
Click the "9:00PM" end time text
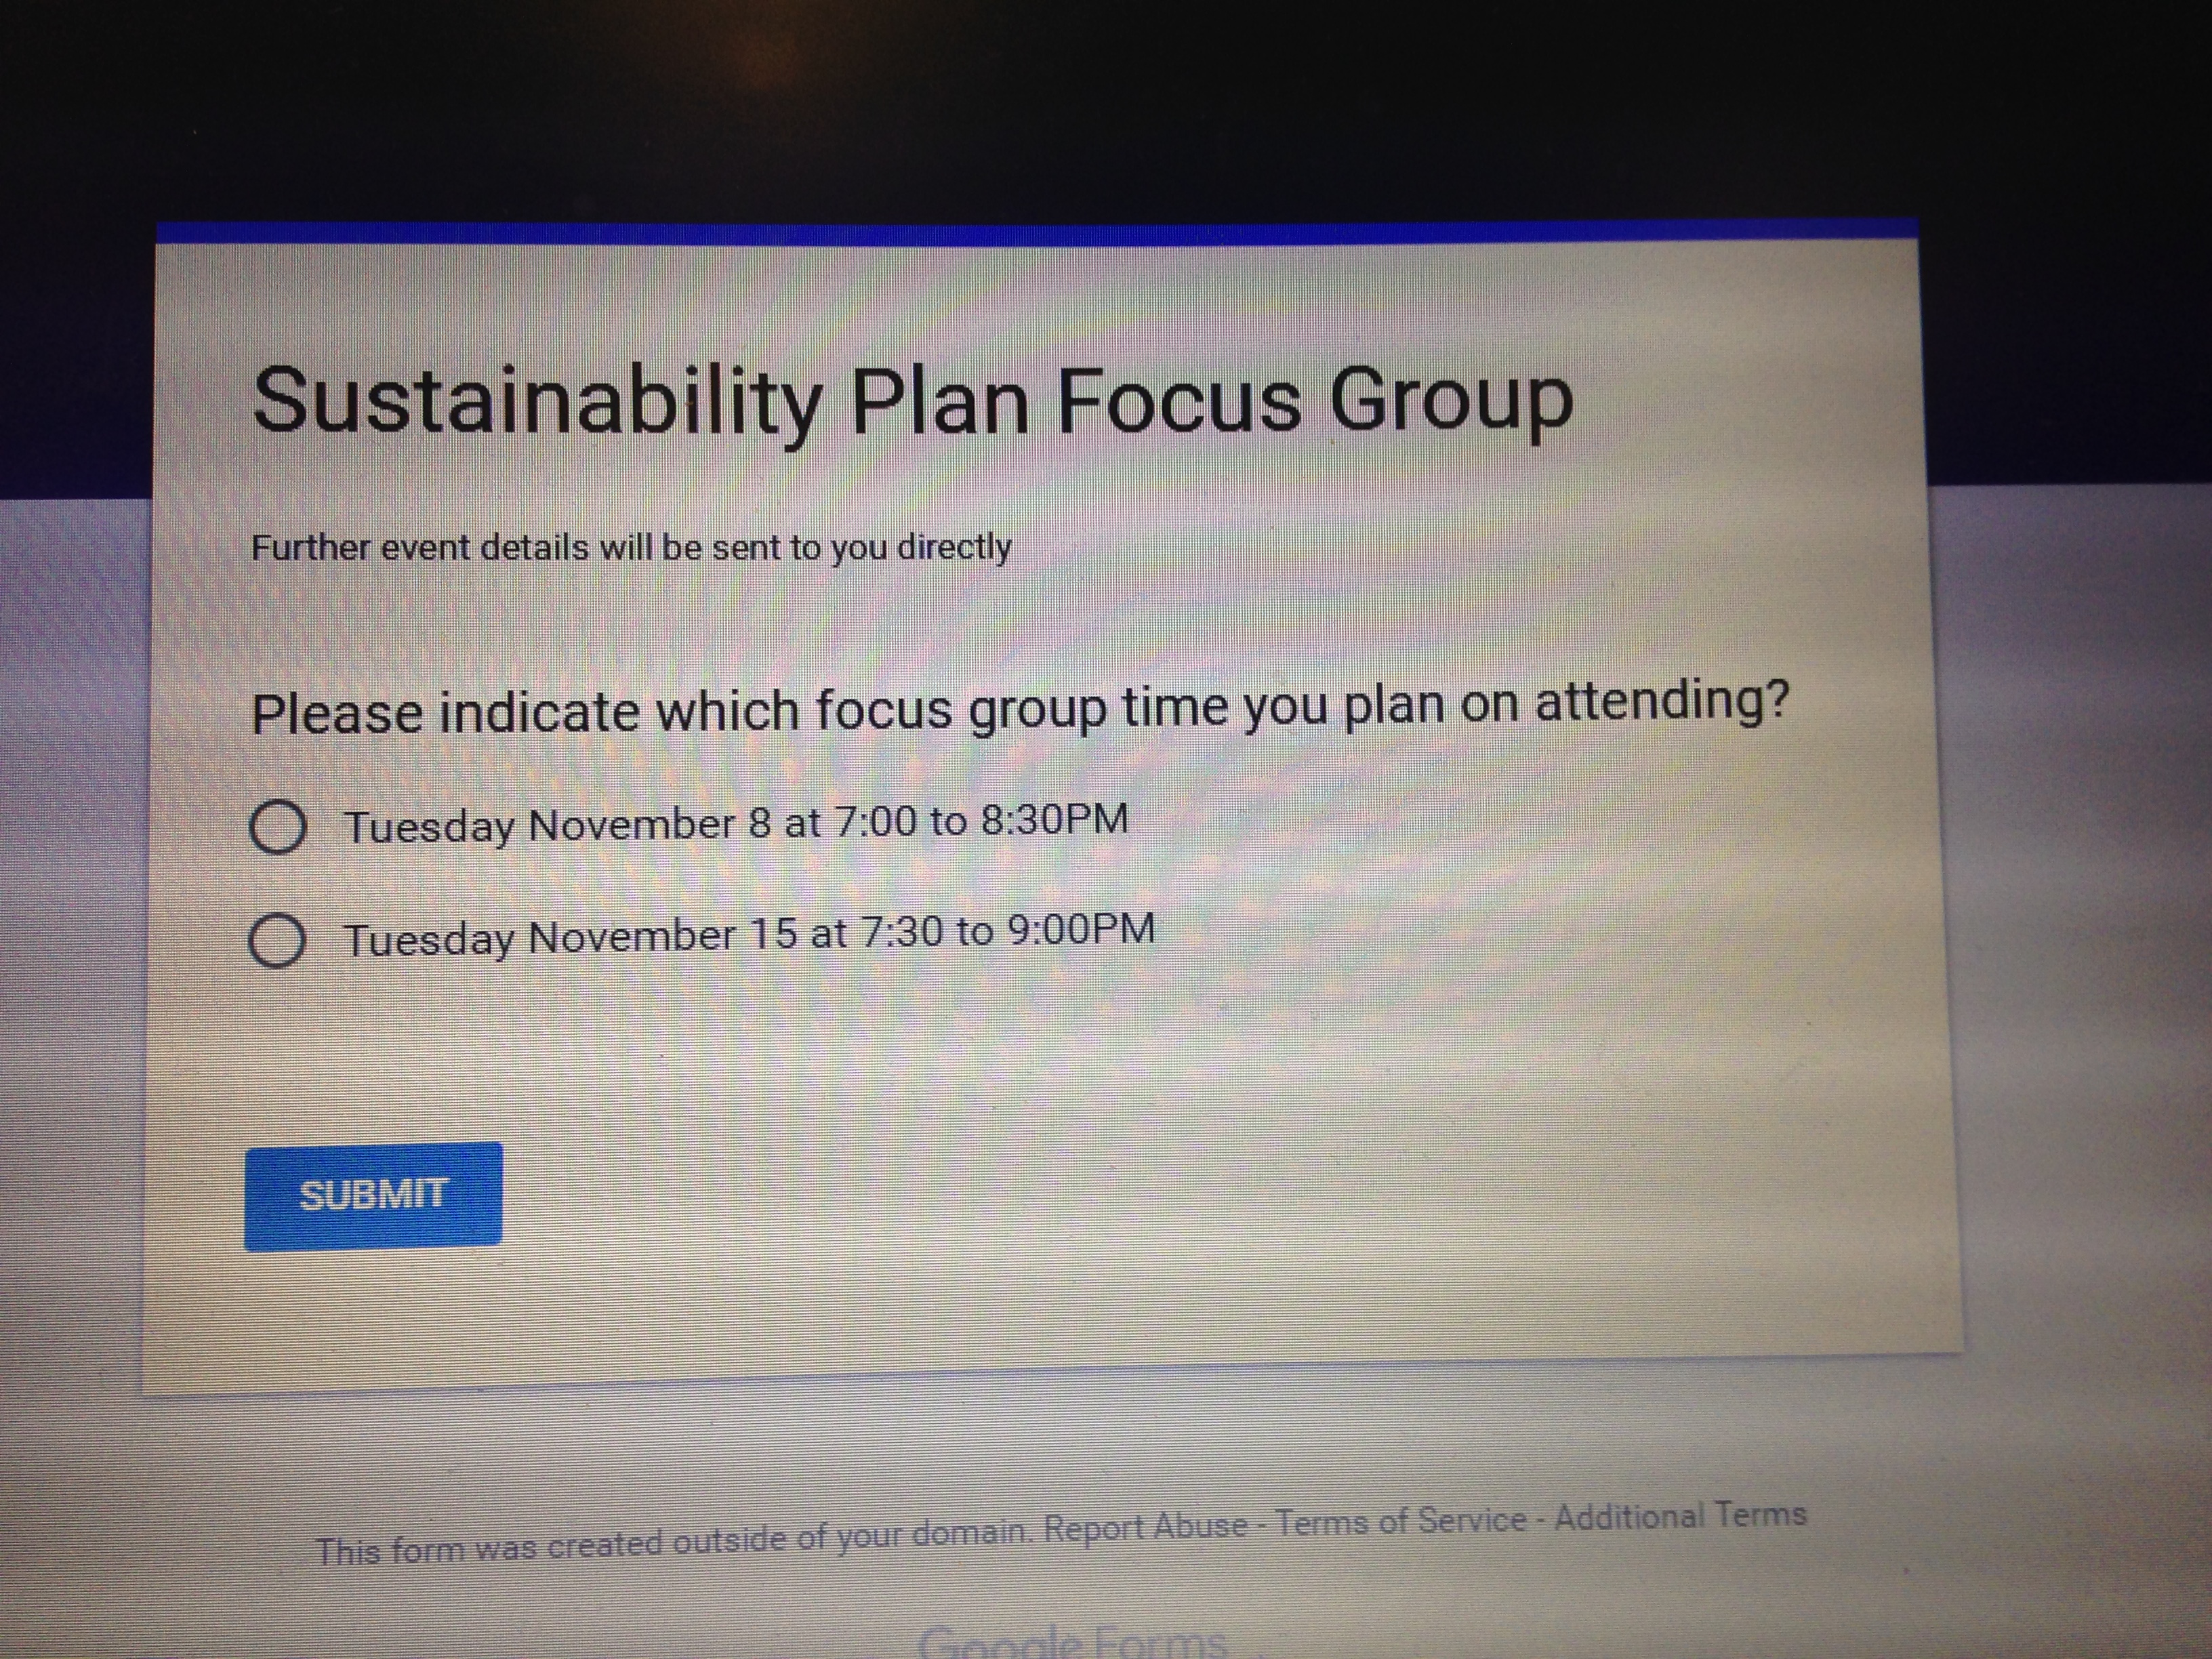1080,929
